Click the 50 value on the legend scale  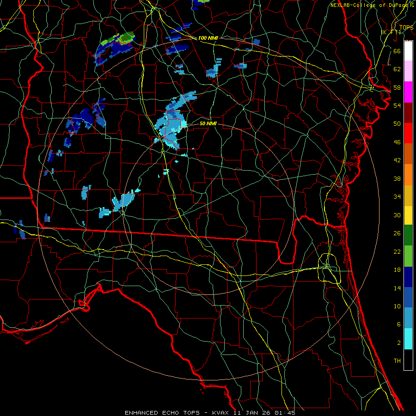coord(397,124)
